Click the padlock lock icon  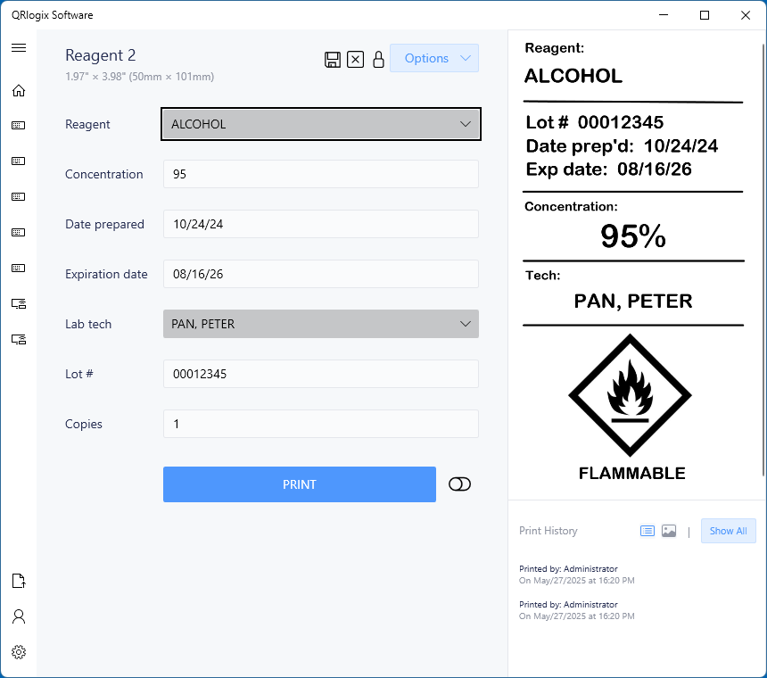point(378,59)
